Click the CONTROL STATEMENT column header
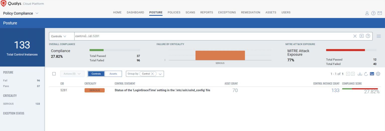The height and width of the screenshot is (131, 385). (x=125, y=83)
